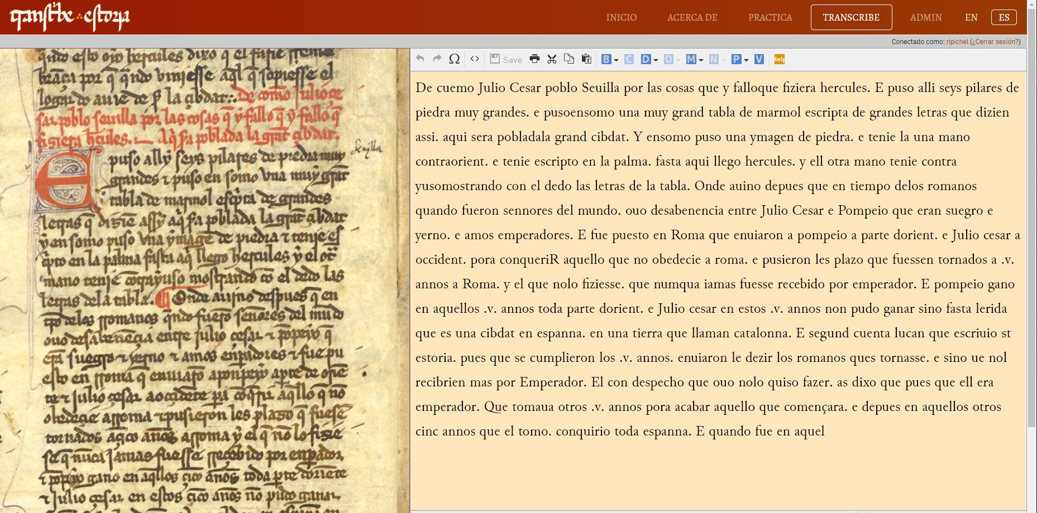1037x513 pixels.
Task: Click the Transcribe Estoria logo
Action: [x=70, y=17]
